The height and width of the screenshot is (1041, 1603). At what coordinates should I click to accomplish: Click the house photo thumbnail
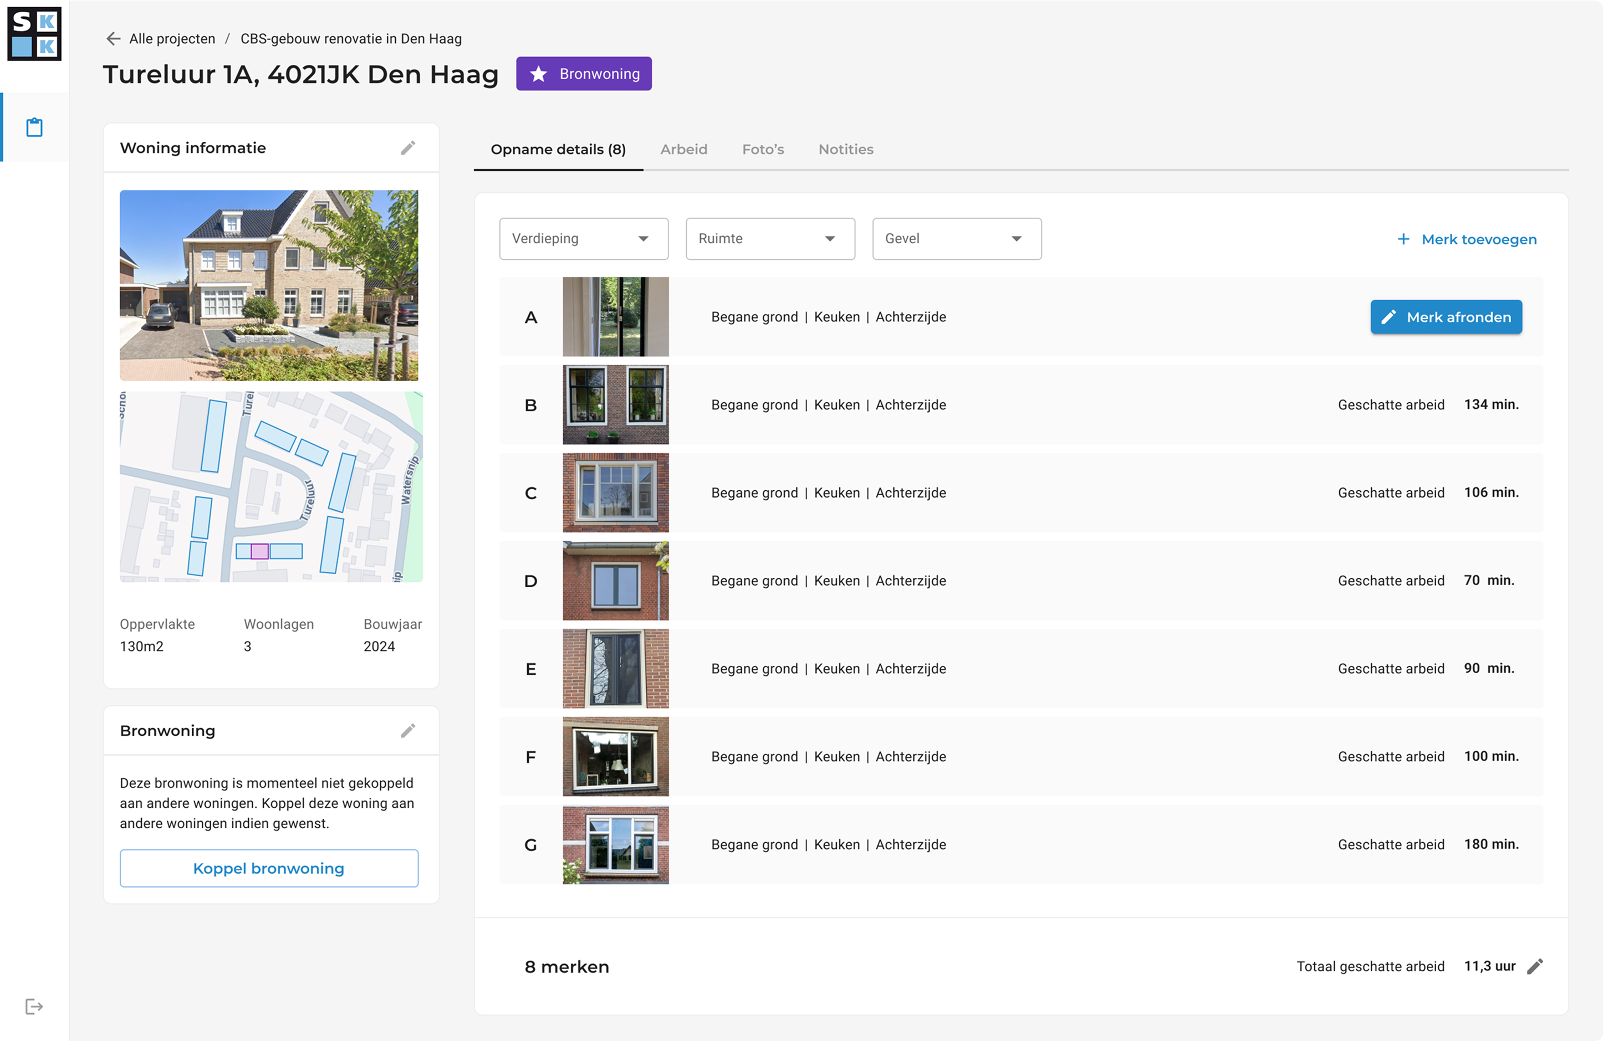point(269,285)
